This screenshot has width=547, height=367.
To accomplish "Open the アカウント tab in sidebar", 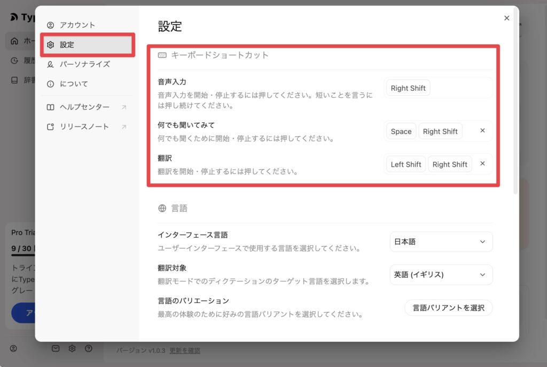I will 77,25.
